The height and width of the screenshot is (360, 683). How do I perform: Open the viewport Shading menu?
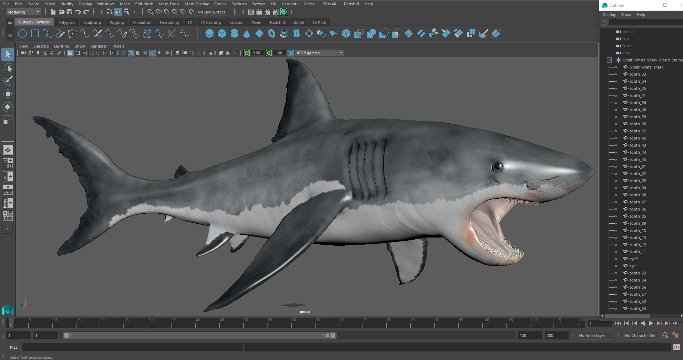click(x=41, y=46)
